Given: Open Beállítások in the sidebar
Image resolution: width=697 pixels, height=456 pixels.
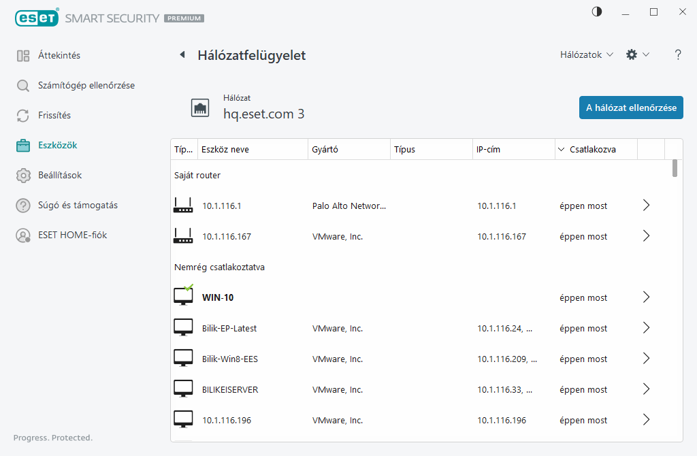Looking at the screenshot, I should coord(60,175).
